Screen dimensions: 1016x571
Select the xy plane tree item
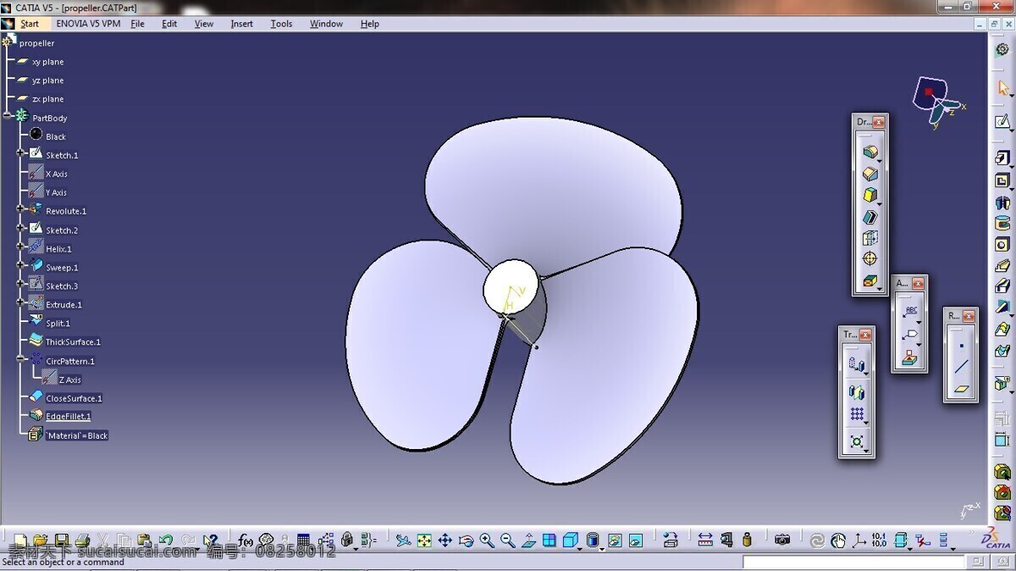tap(47, 62)
